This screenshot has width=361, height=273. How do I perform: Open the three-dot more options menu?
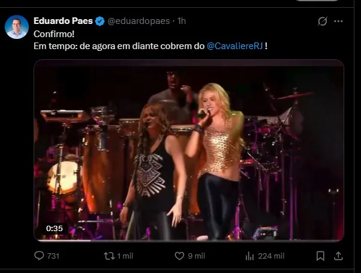[x=338, y=21]
